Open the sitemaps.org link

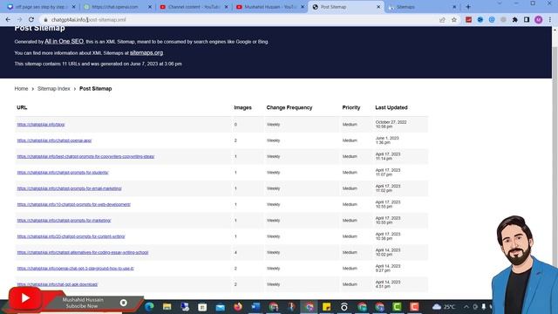coord(146,52)
